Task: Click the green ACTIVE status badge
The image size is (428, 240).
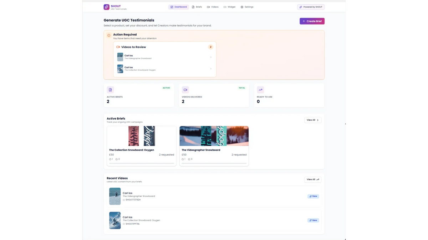Action: pyautogui.click(x=167, y=88)
